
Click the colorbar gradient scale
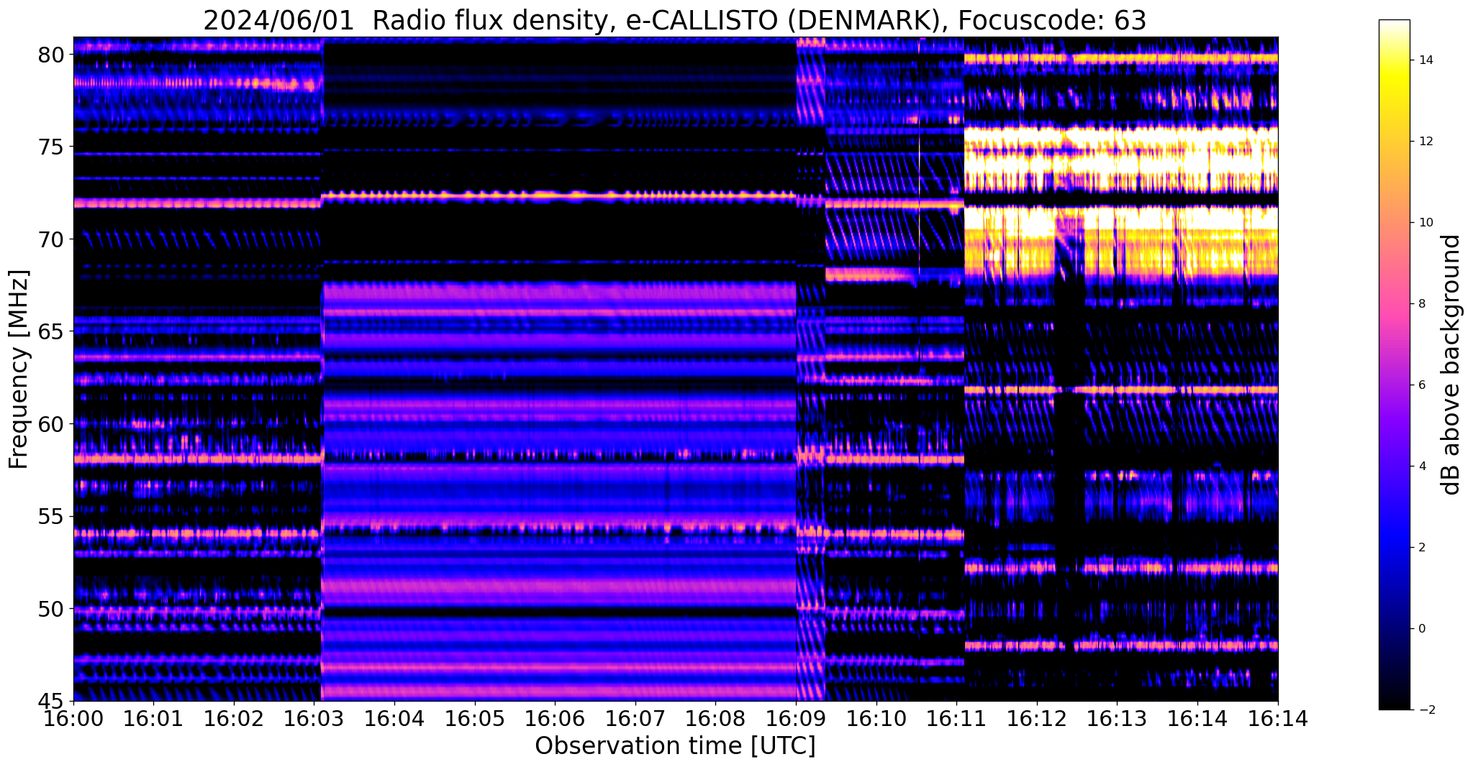tap(1394, 364)
